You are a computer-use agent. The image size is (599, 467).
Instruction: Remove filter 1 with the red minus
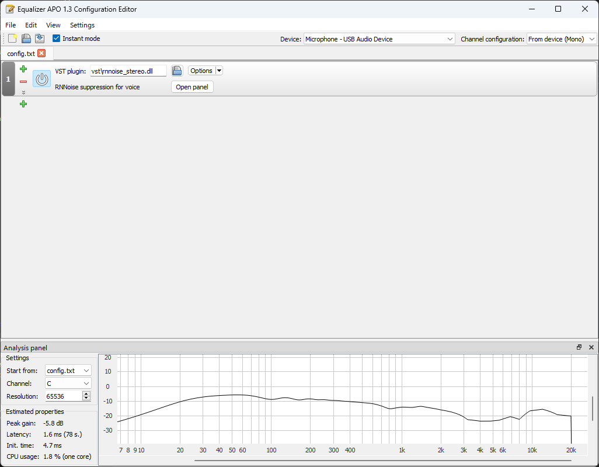pyautogui.click(x=23, y=82)
